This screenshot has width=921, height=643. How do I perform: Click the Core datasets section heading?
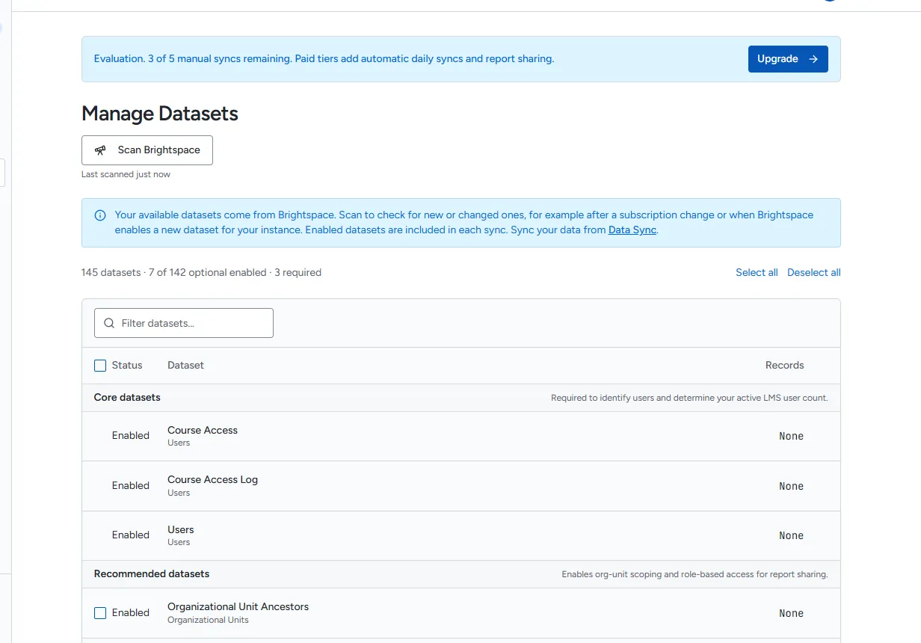(127, 398)
